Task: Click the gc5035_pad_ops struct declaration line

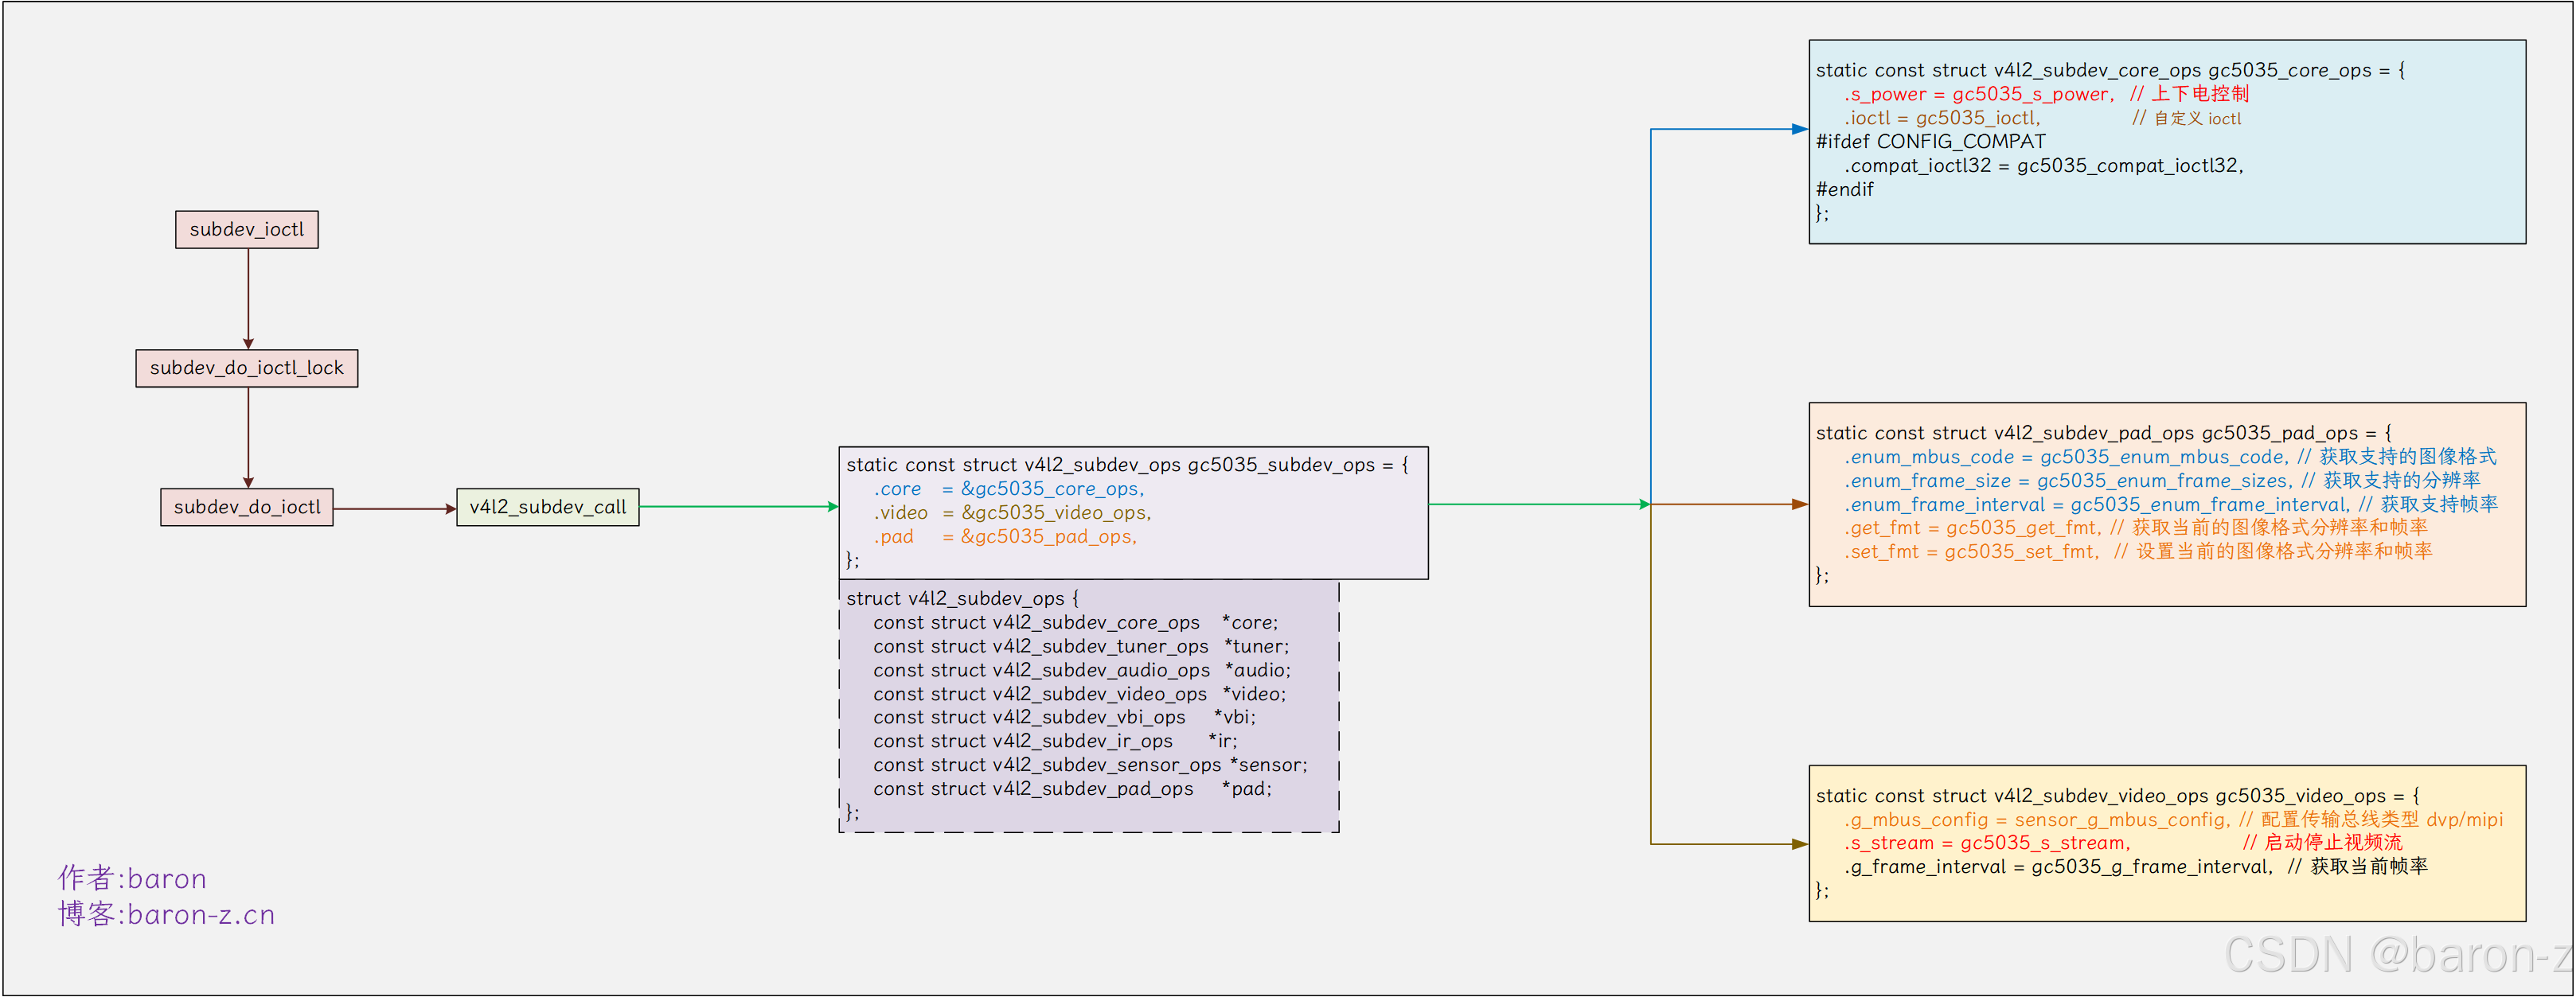Action: (x=2104, y=433)
